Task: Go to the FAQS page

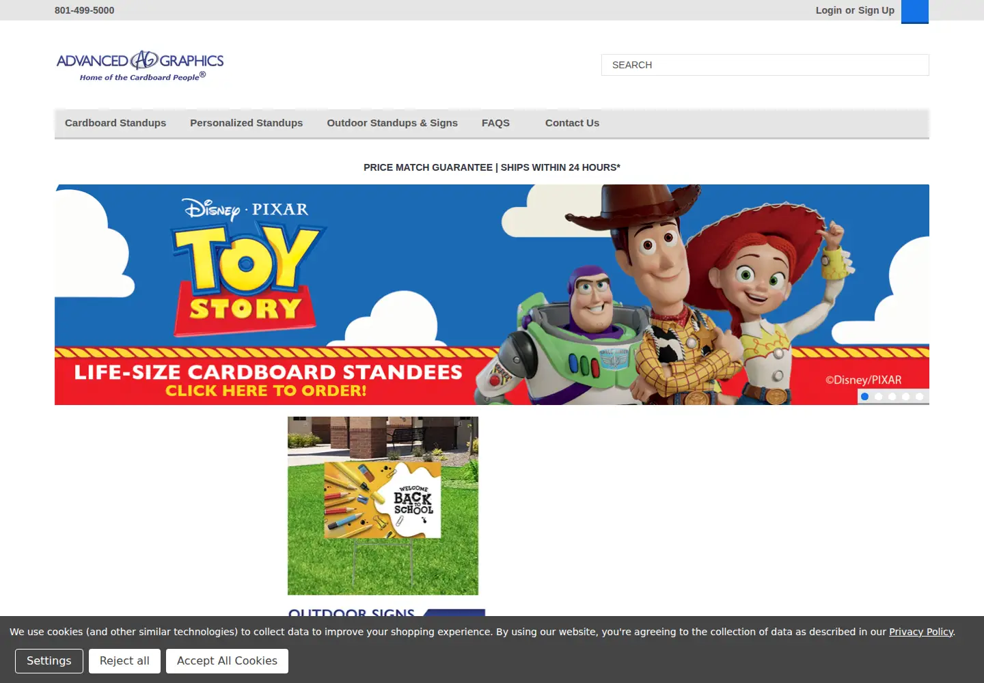Action: (x=495, y=123)
